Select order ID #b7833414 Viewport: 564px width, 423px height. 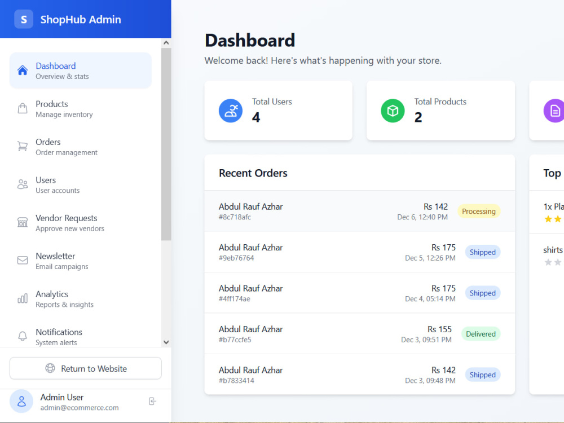236,381
